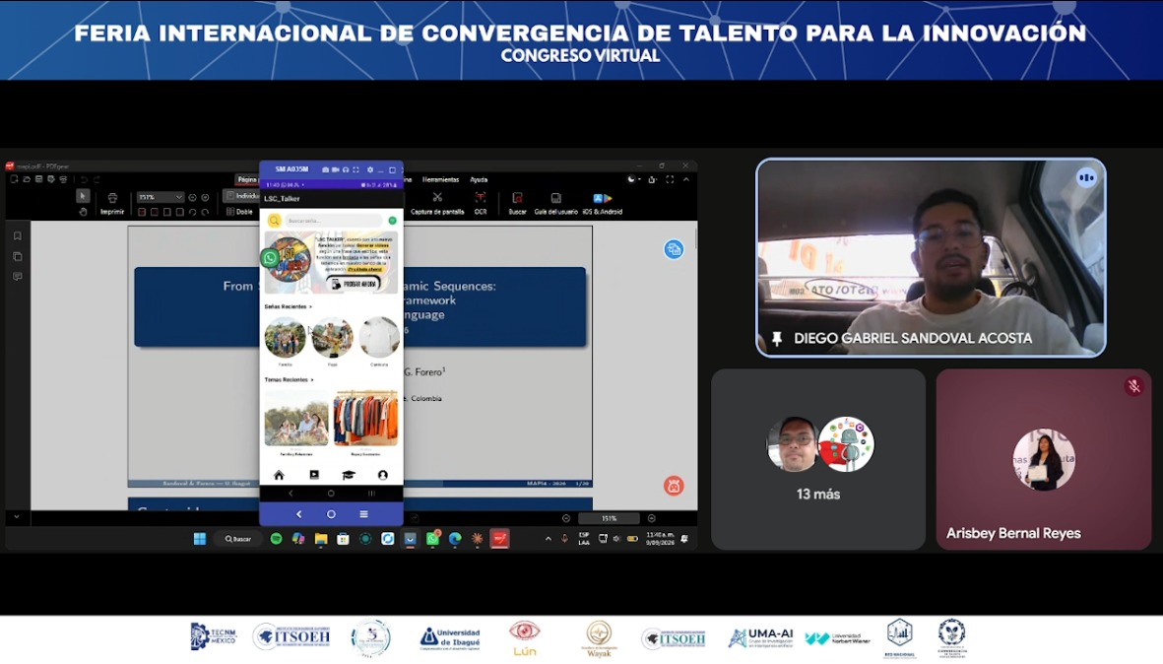This screenshot has height=664, width=1163.
Task: Click the Imprimir printer icon in PDFgear
Action: coord(112,198)
